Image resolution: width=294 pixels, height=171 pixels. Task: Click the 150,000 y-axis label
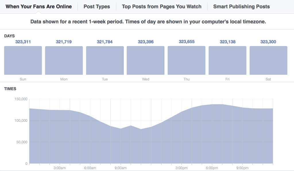pos(21,99)
